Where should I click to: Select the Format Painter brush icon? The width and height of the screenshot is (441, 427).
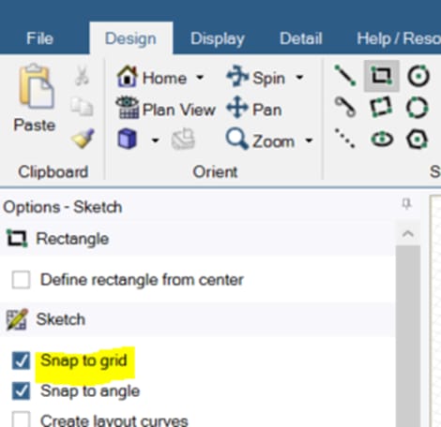pyautogui.click(x=83, y=139)
